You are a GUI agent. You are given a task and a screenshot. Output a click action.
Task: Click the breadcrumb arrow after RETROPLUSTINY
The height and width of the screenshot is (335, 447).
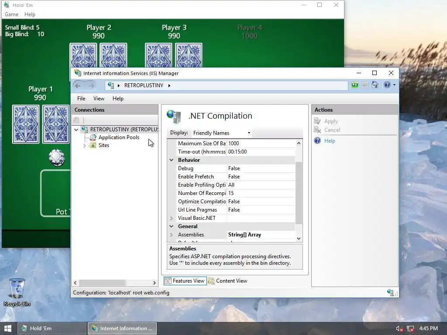point(169,85)
